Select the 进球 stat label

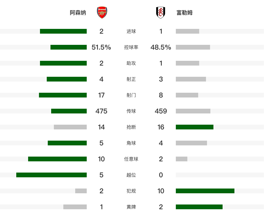click(x=131, y=31)
